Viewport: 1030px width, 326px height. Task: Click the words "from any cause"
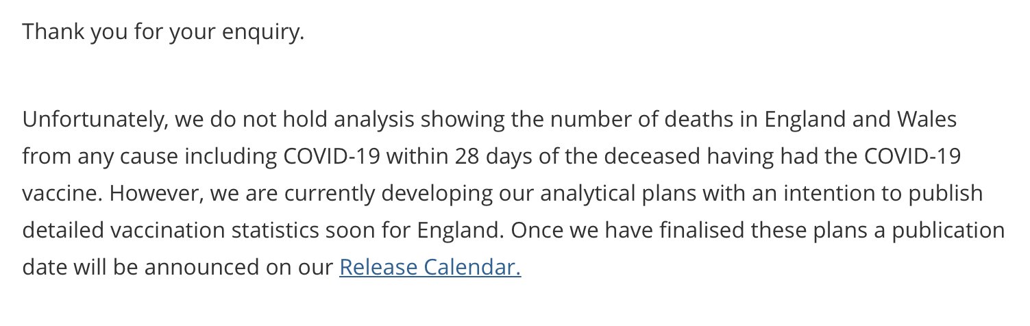pyautogui.click(x=93, y=156)
